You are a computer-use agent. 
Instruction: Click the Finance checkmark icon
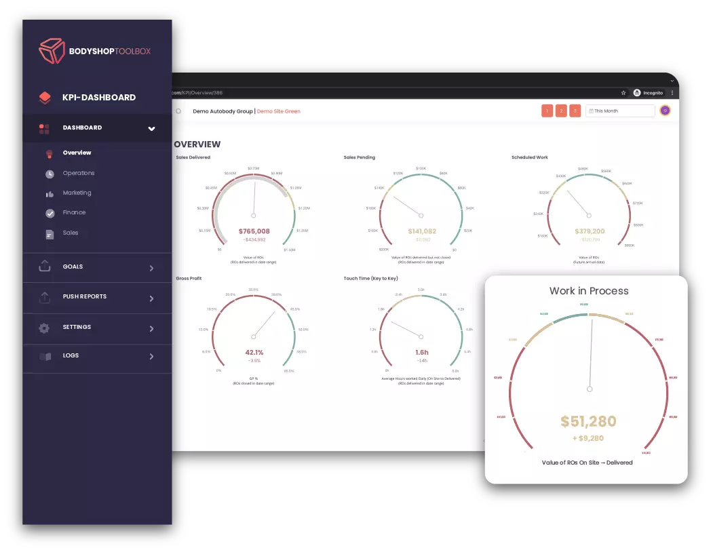pyautogui.click(x=50, y=213)
